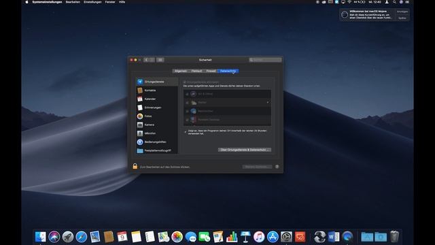Viewport: 435px width, 245px height.
Task: Select Kontakte in the privacy sidebar
Action: [x=157, y=91]
